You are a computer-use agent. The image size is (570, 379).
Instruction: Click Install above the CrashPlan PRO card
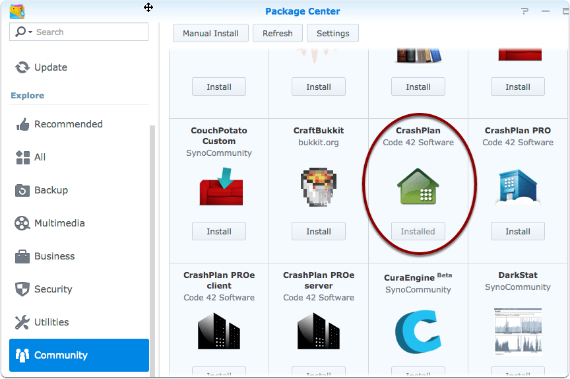(x=518, y=86)
